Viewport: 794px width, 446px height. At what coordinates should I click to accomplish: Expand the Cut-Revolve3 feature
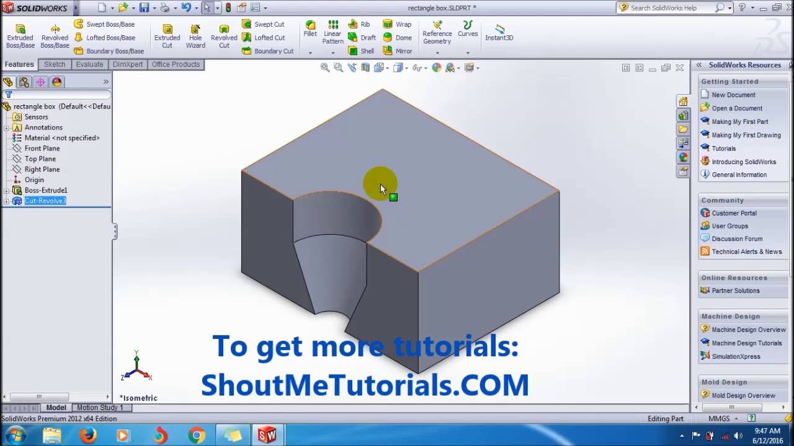tap(6, 201)
